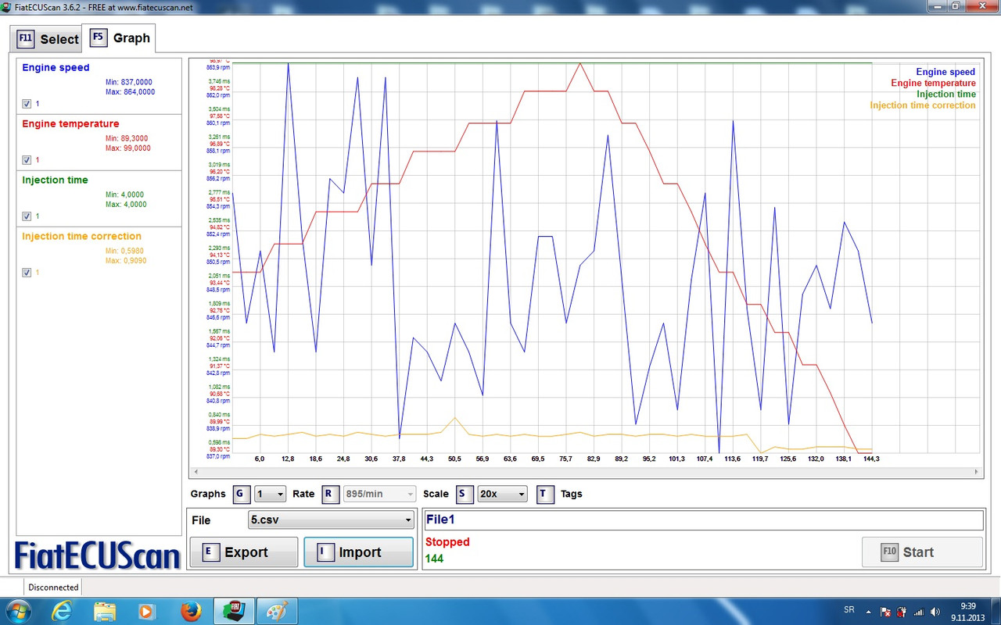This screenshot has width=1001, height=625.
Task: Click the SR language indicator
Action: (x=850, y=610)
